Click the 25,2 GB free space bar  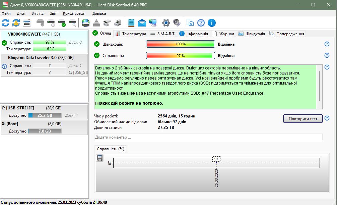coord(45,115)
